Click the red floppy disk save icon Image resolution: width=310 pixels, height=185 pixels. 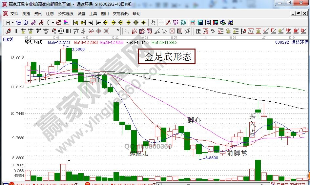point(216,23)
